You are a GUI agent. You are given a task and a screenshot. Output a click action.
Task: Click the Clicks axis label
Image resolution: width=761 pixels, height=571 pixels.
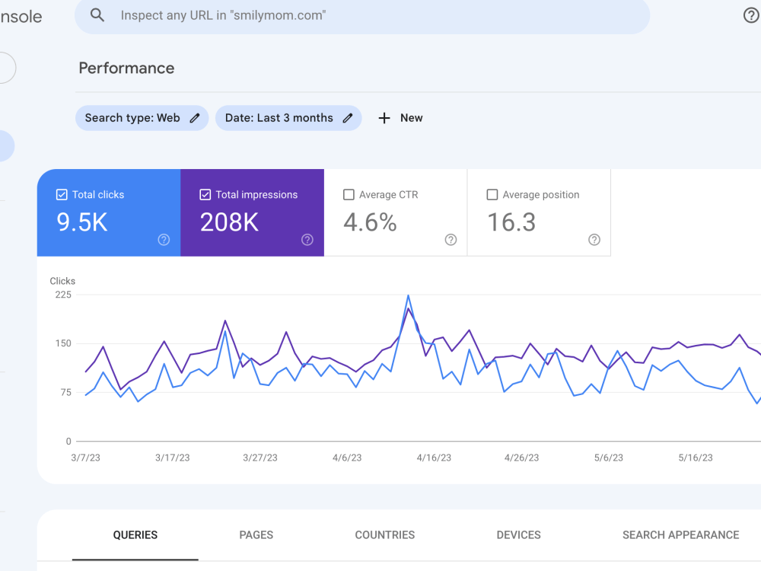pyautogui.click(x=62, y=281)
